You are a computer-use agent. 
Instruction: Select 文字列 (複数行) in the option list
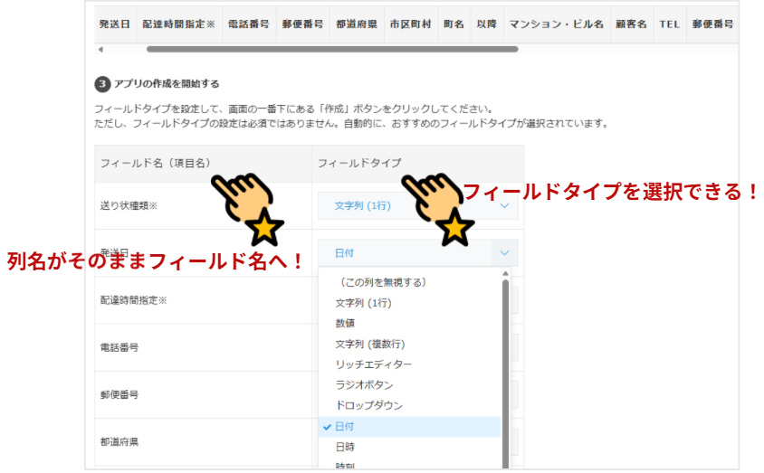pos(369,344)
